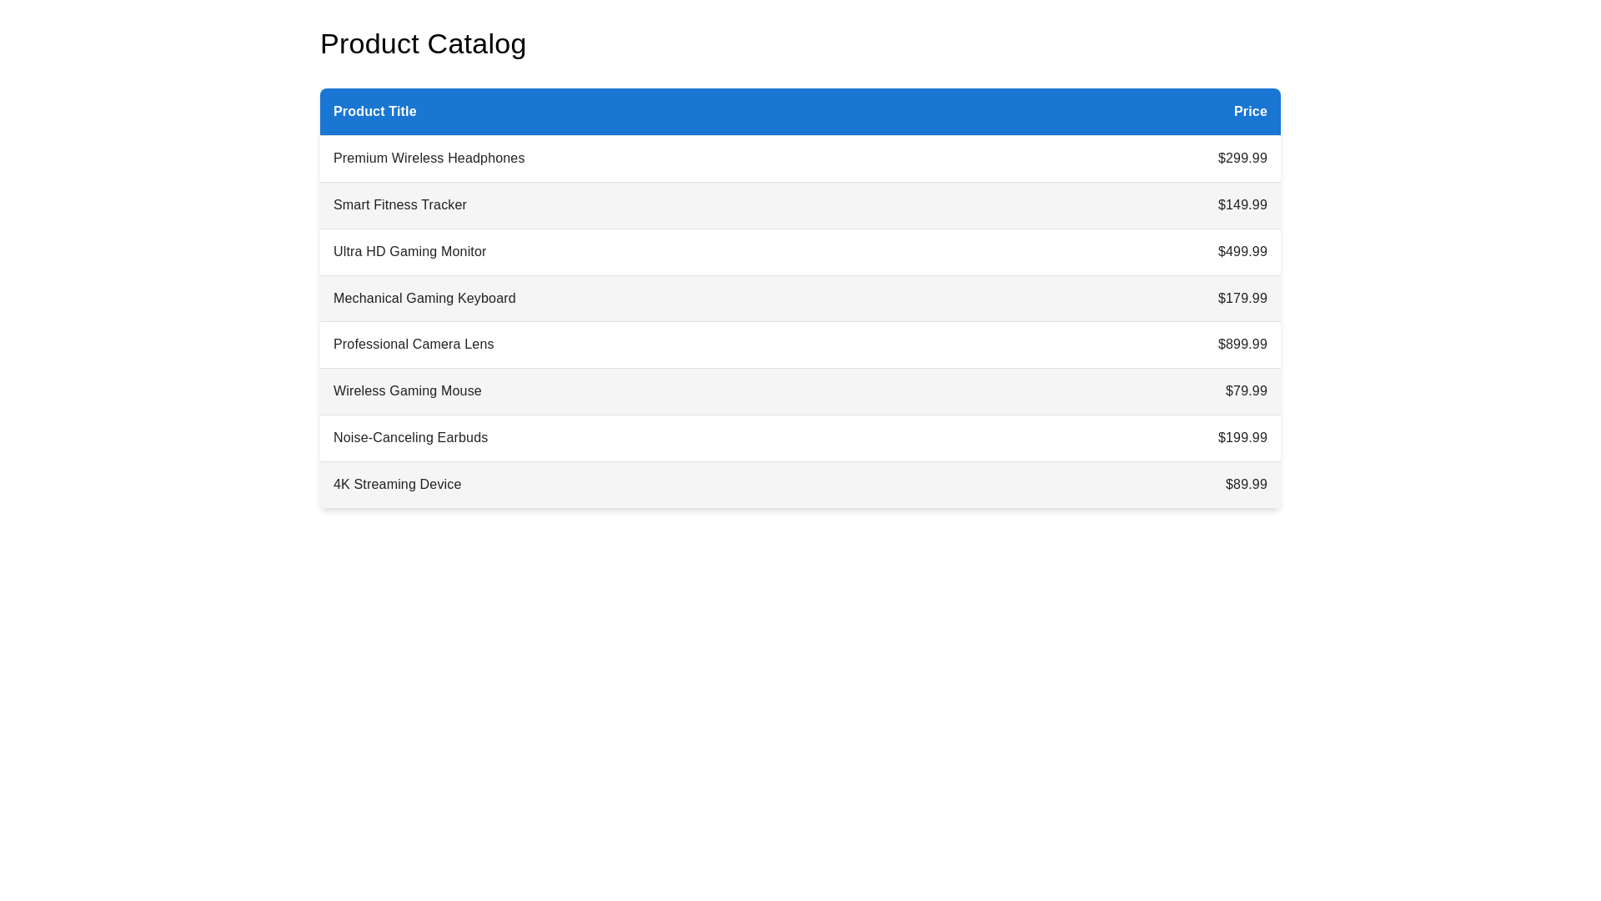
Task: Select Noise-Canceling Earbuds product name
Action: pyautogui.click(x=410, y=438)
